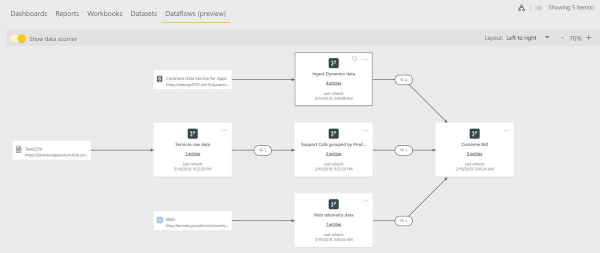600x253 pixels.
Task: Click the Customer360 dataflow icon
Action: (x=474, y=133)
